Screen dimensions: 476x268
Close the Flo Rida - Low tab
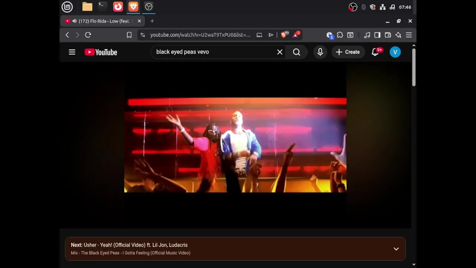click(x=139, y=21)
